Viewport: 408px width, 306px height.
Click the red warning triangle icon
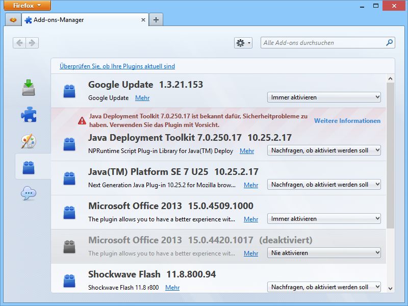click(82, 120)
